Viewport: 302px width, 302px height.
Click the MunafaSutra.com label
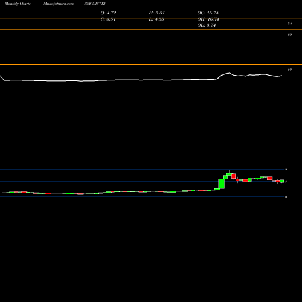[59, 4]
